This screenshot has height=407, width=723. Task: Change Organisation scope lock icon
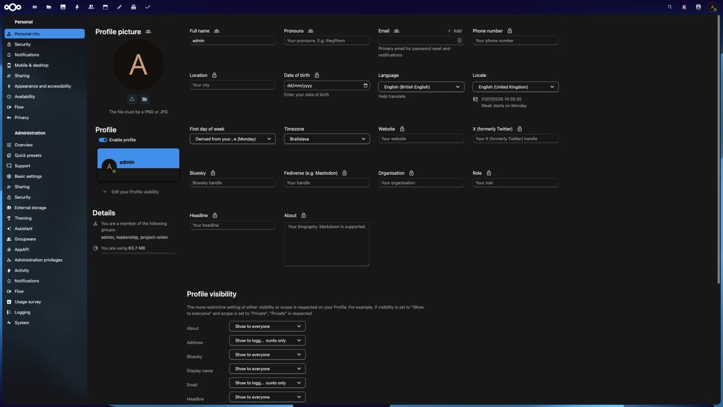tap(412, 173)
